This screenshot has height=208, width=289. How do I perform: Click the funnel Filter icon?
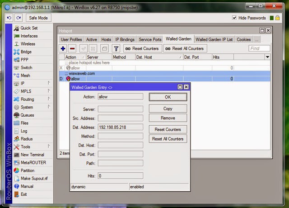116,48
